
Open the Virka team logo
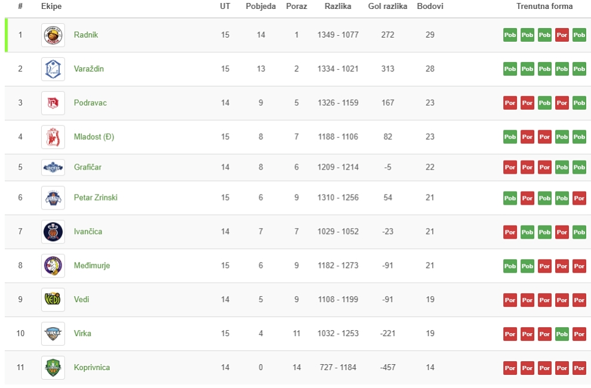tap(53, 333)
